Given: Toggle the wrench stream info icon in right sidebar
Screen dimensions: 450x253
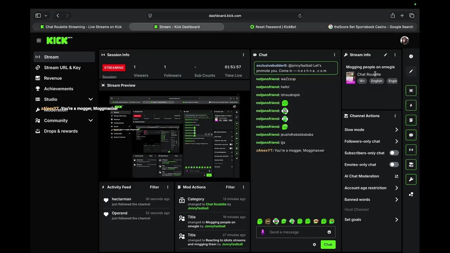Looking at the screenshot, I should 411,179.
